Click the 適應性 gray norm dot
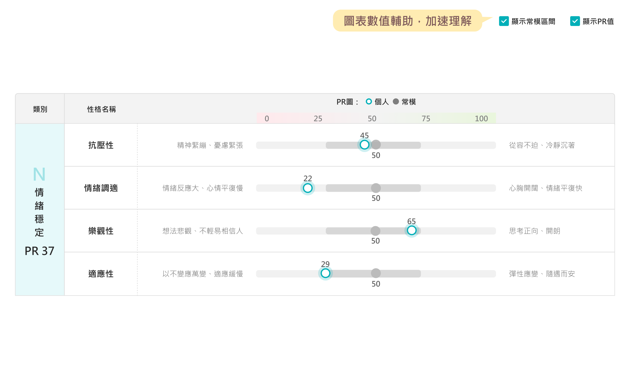 coord(376,273)
